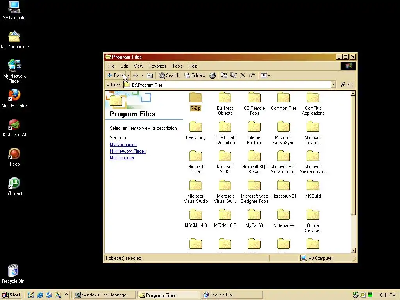
Task: Click the Undo toolbar icon
Action: click(x=252, y=75)
